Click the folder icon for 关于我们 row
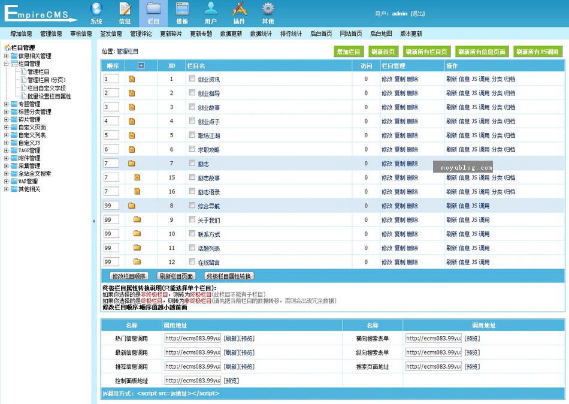569x404 pixels. point(137,219)
